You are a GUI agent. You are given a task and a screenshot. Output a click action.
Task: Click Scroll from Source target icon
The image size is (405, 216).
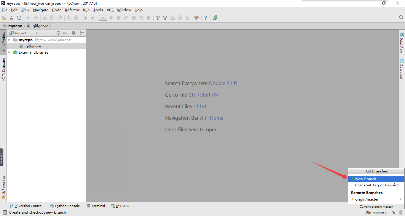click(58, 33)
